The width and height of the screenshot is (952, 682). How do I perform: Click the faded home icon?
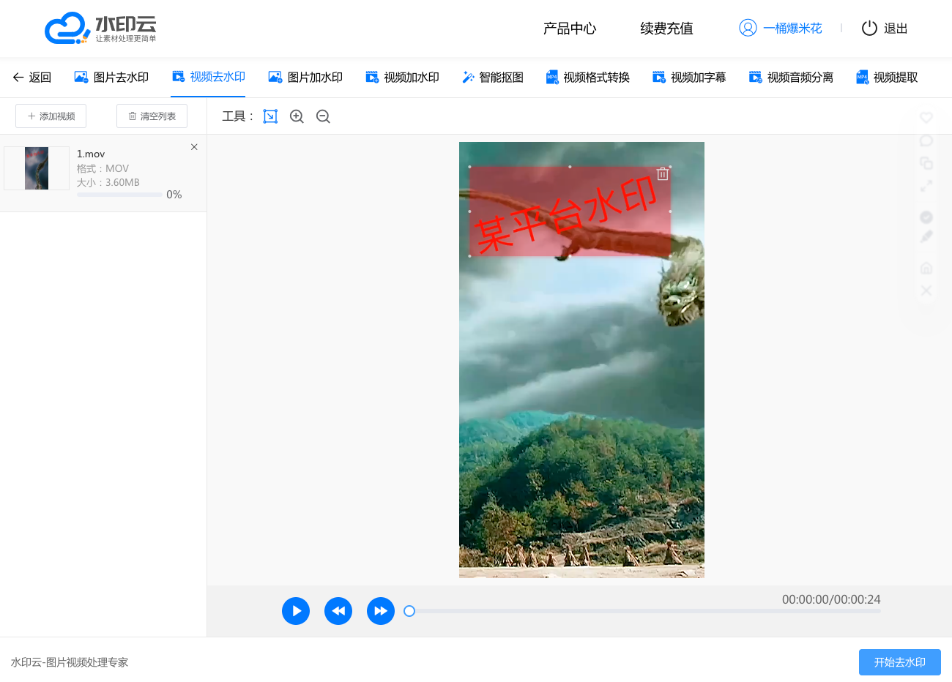(x=926, y=268)
